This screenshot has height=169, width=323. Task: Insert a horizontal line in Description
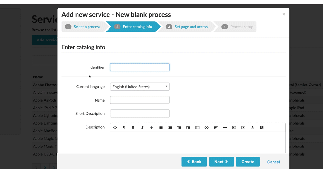(x=225, y=128)
